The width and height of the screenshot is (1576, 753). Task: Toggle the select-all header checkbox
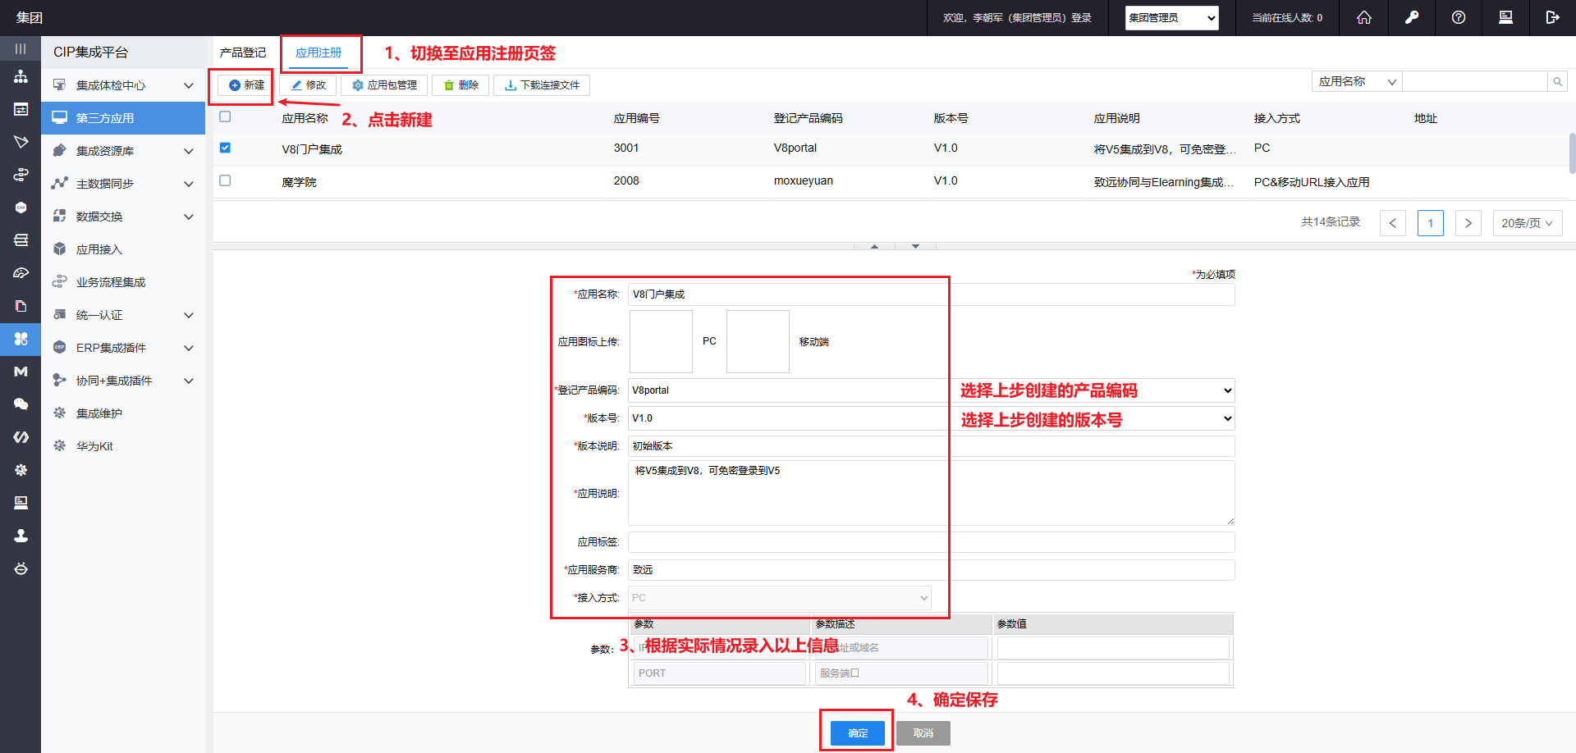pos(225,116)
